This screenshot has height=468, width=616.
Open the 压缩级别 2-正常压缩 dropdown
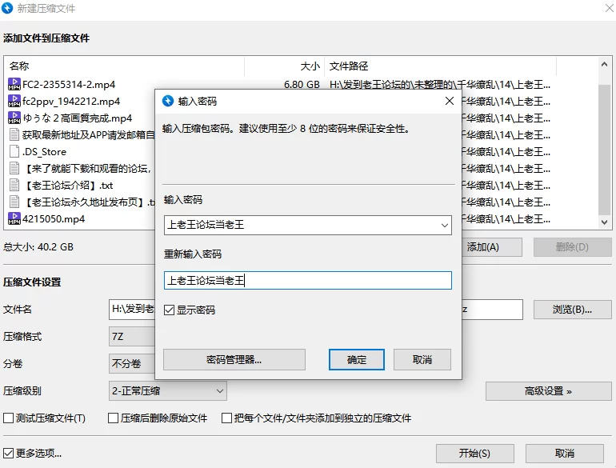[x=168, y=391]
